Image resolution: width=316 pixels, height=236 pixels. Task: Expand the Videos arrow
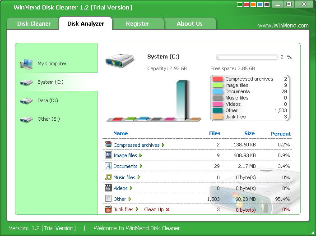point(131,188)
